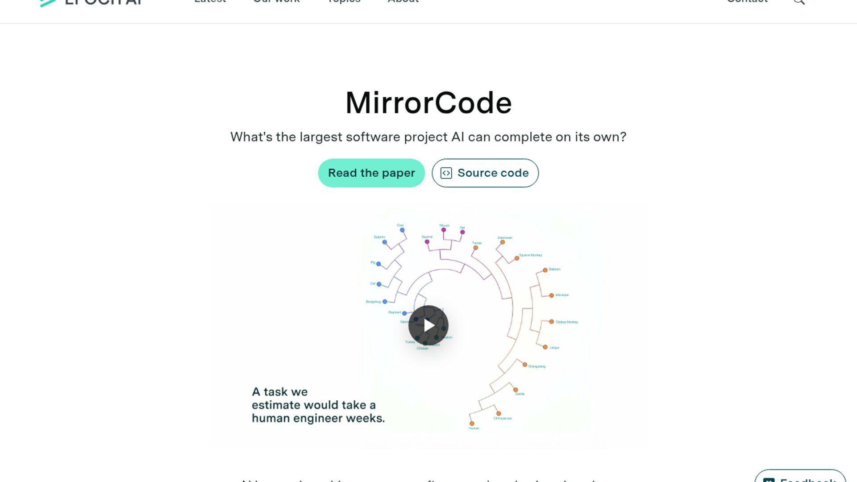Open the Source code link
This screenshot has width=857, height=482.
(x=485, y=173)
